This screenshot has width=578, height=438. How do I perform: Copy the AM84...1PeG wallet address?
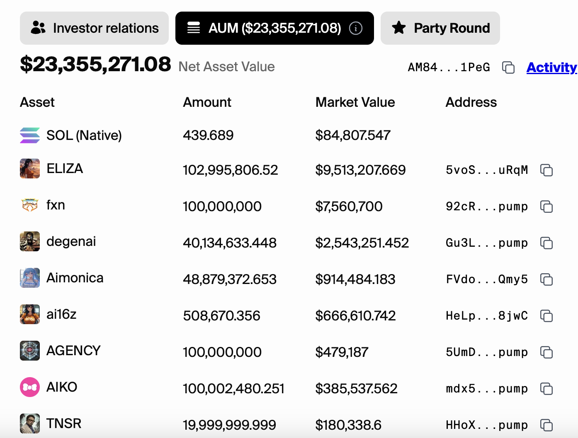(508, 67)
